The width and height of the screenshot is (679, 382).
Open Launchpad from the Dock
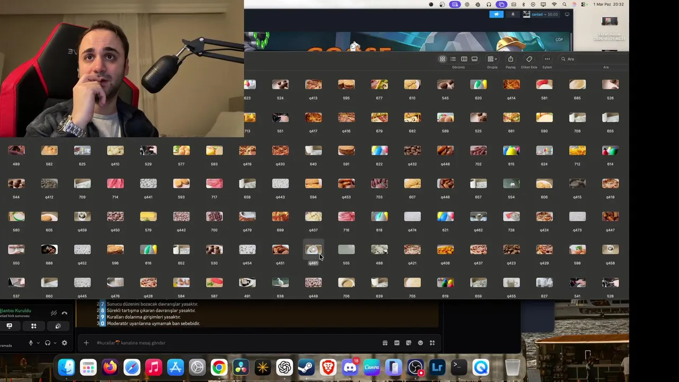pyautogui.click(x=88, y=367)
